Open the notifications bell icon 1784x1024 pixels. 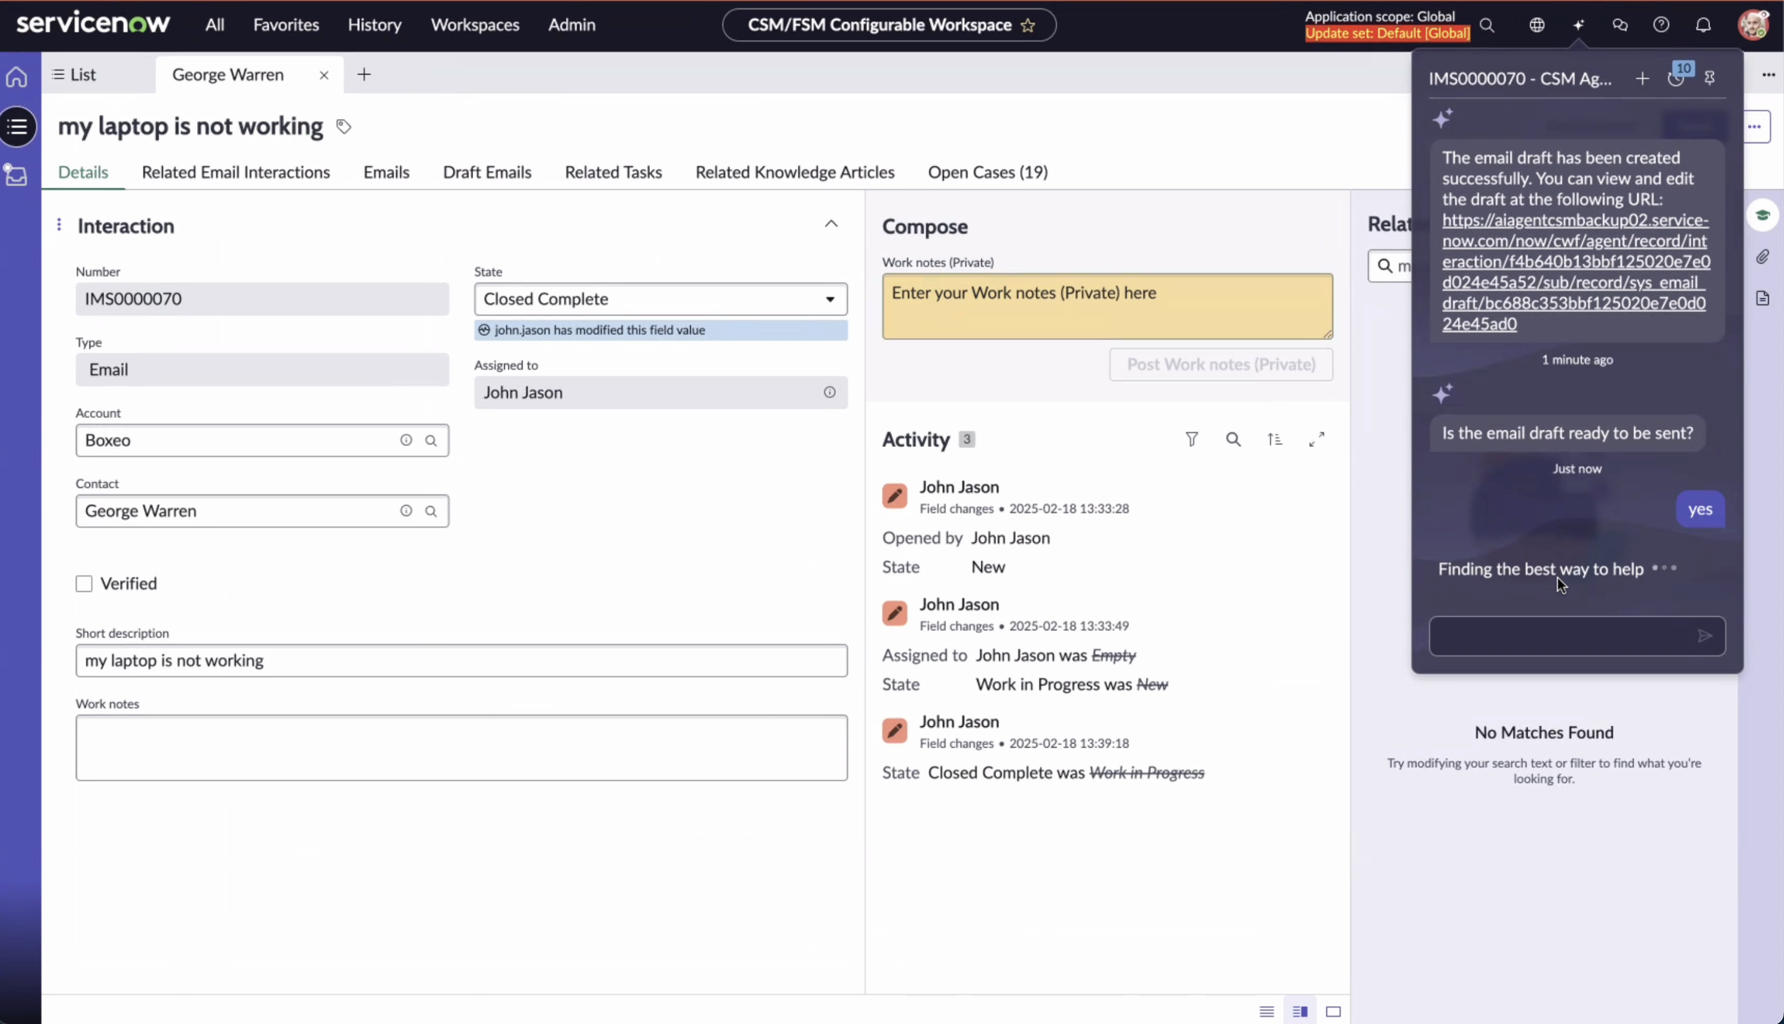(x=1703, y=25)
